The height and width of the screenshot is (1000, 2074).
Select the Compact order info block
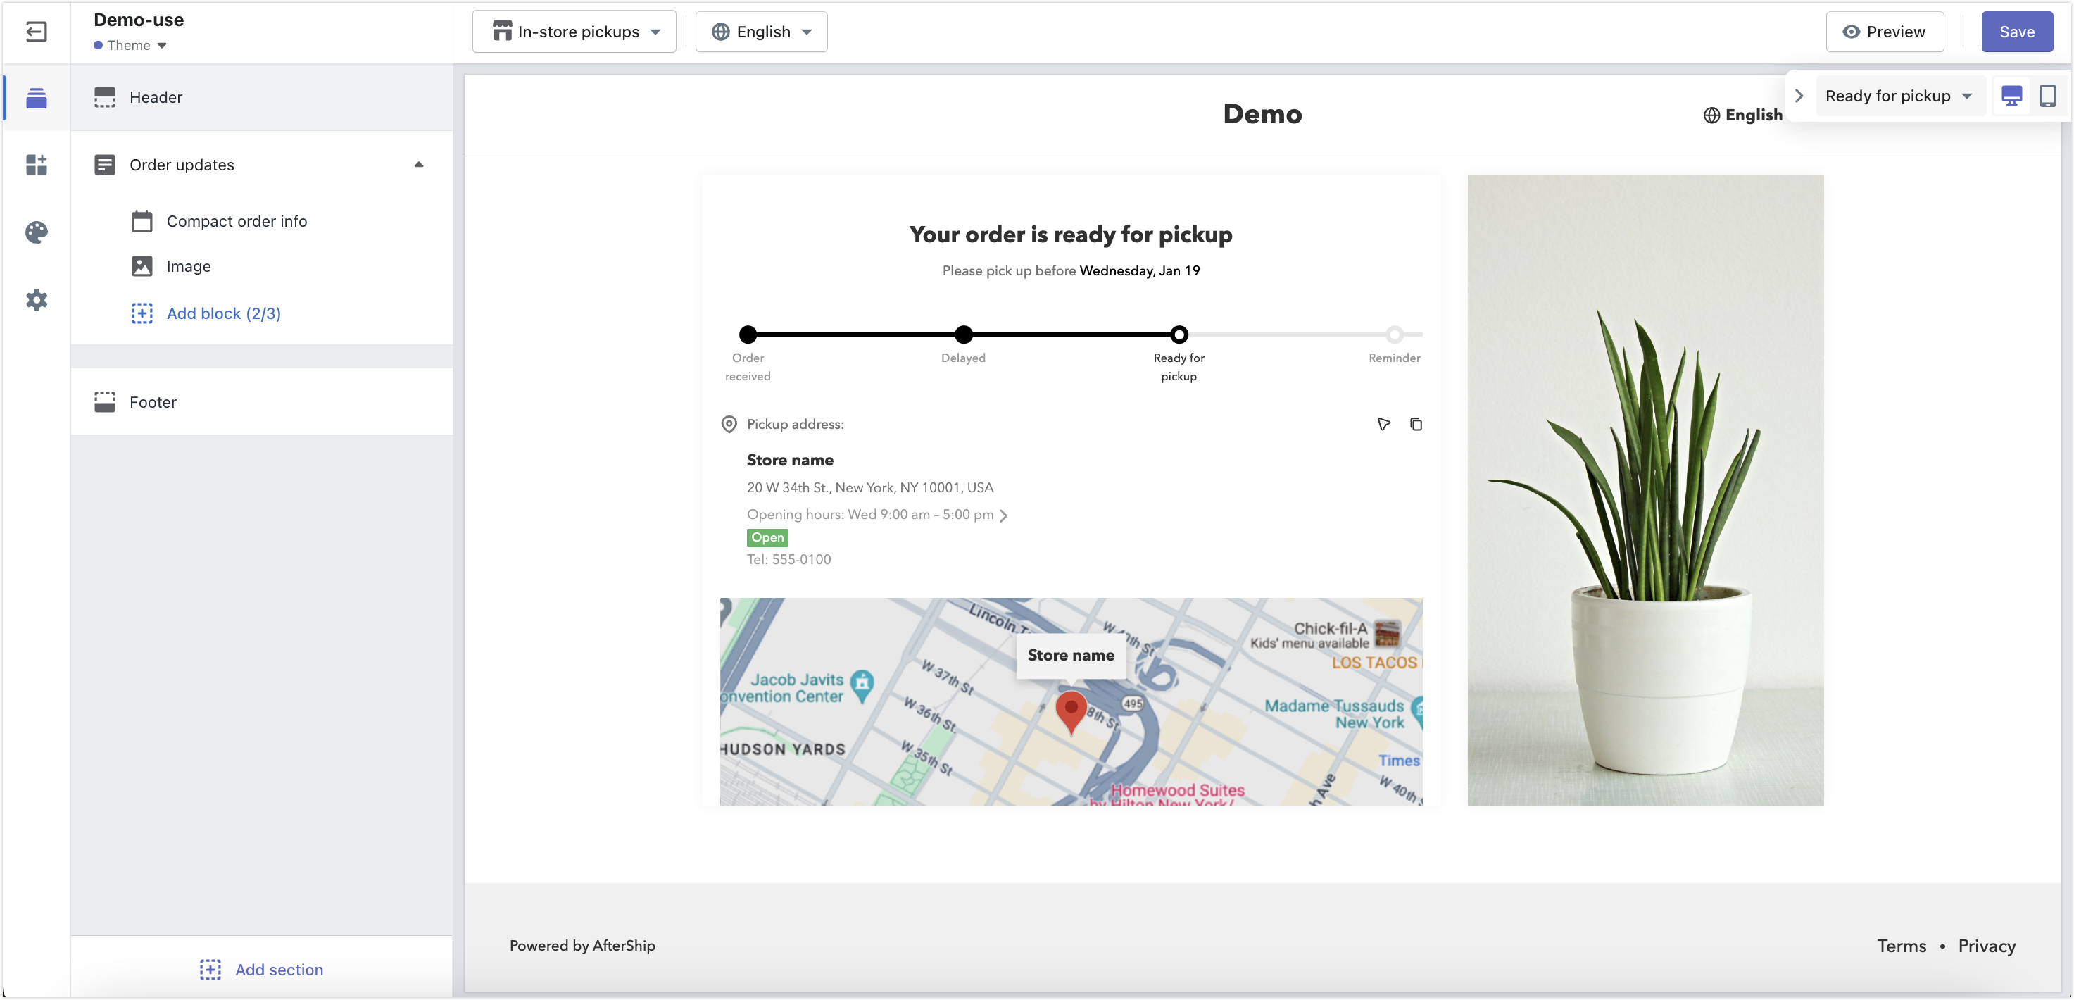click(236, 221)
